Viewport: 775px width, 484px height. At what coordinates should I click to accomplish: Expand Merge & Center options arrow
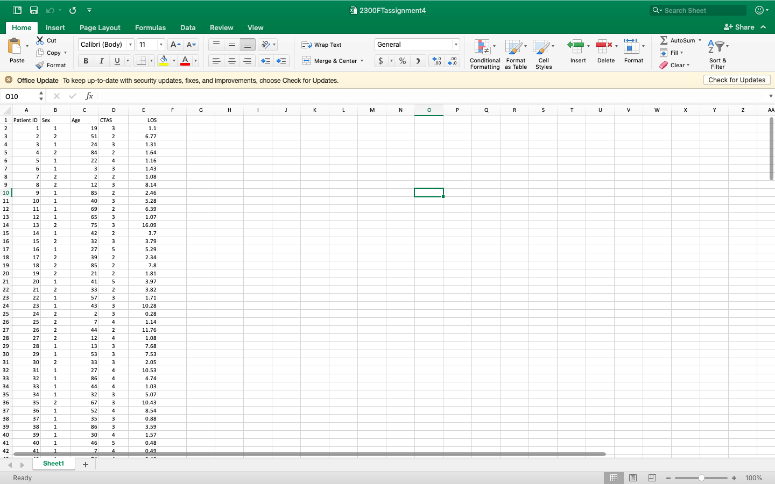click(x=362, y=61)
